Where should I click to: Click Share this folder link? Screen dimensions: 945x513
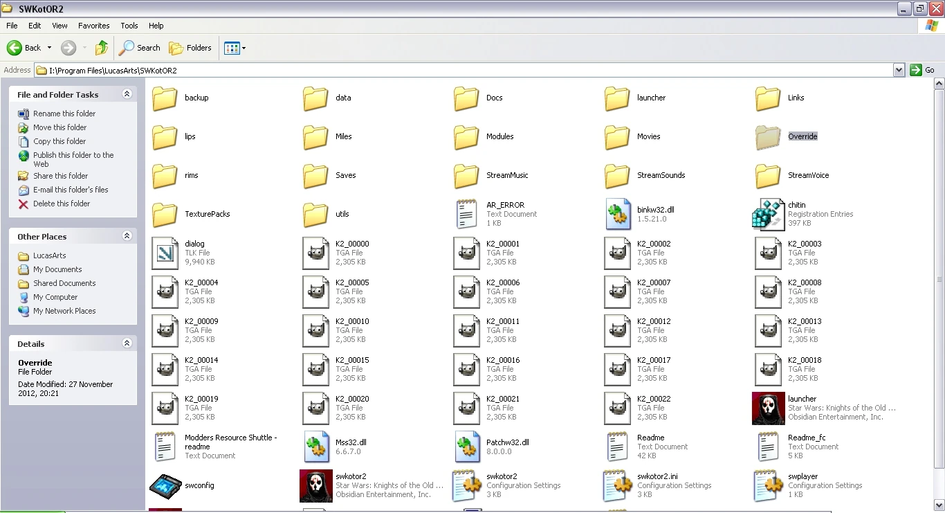(x=61, y=176)
